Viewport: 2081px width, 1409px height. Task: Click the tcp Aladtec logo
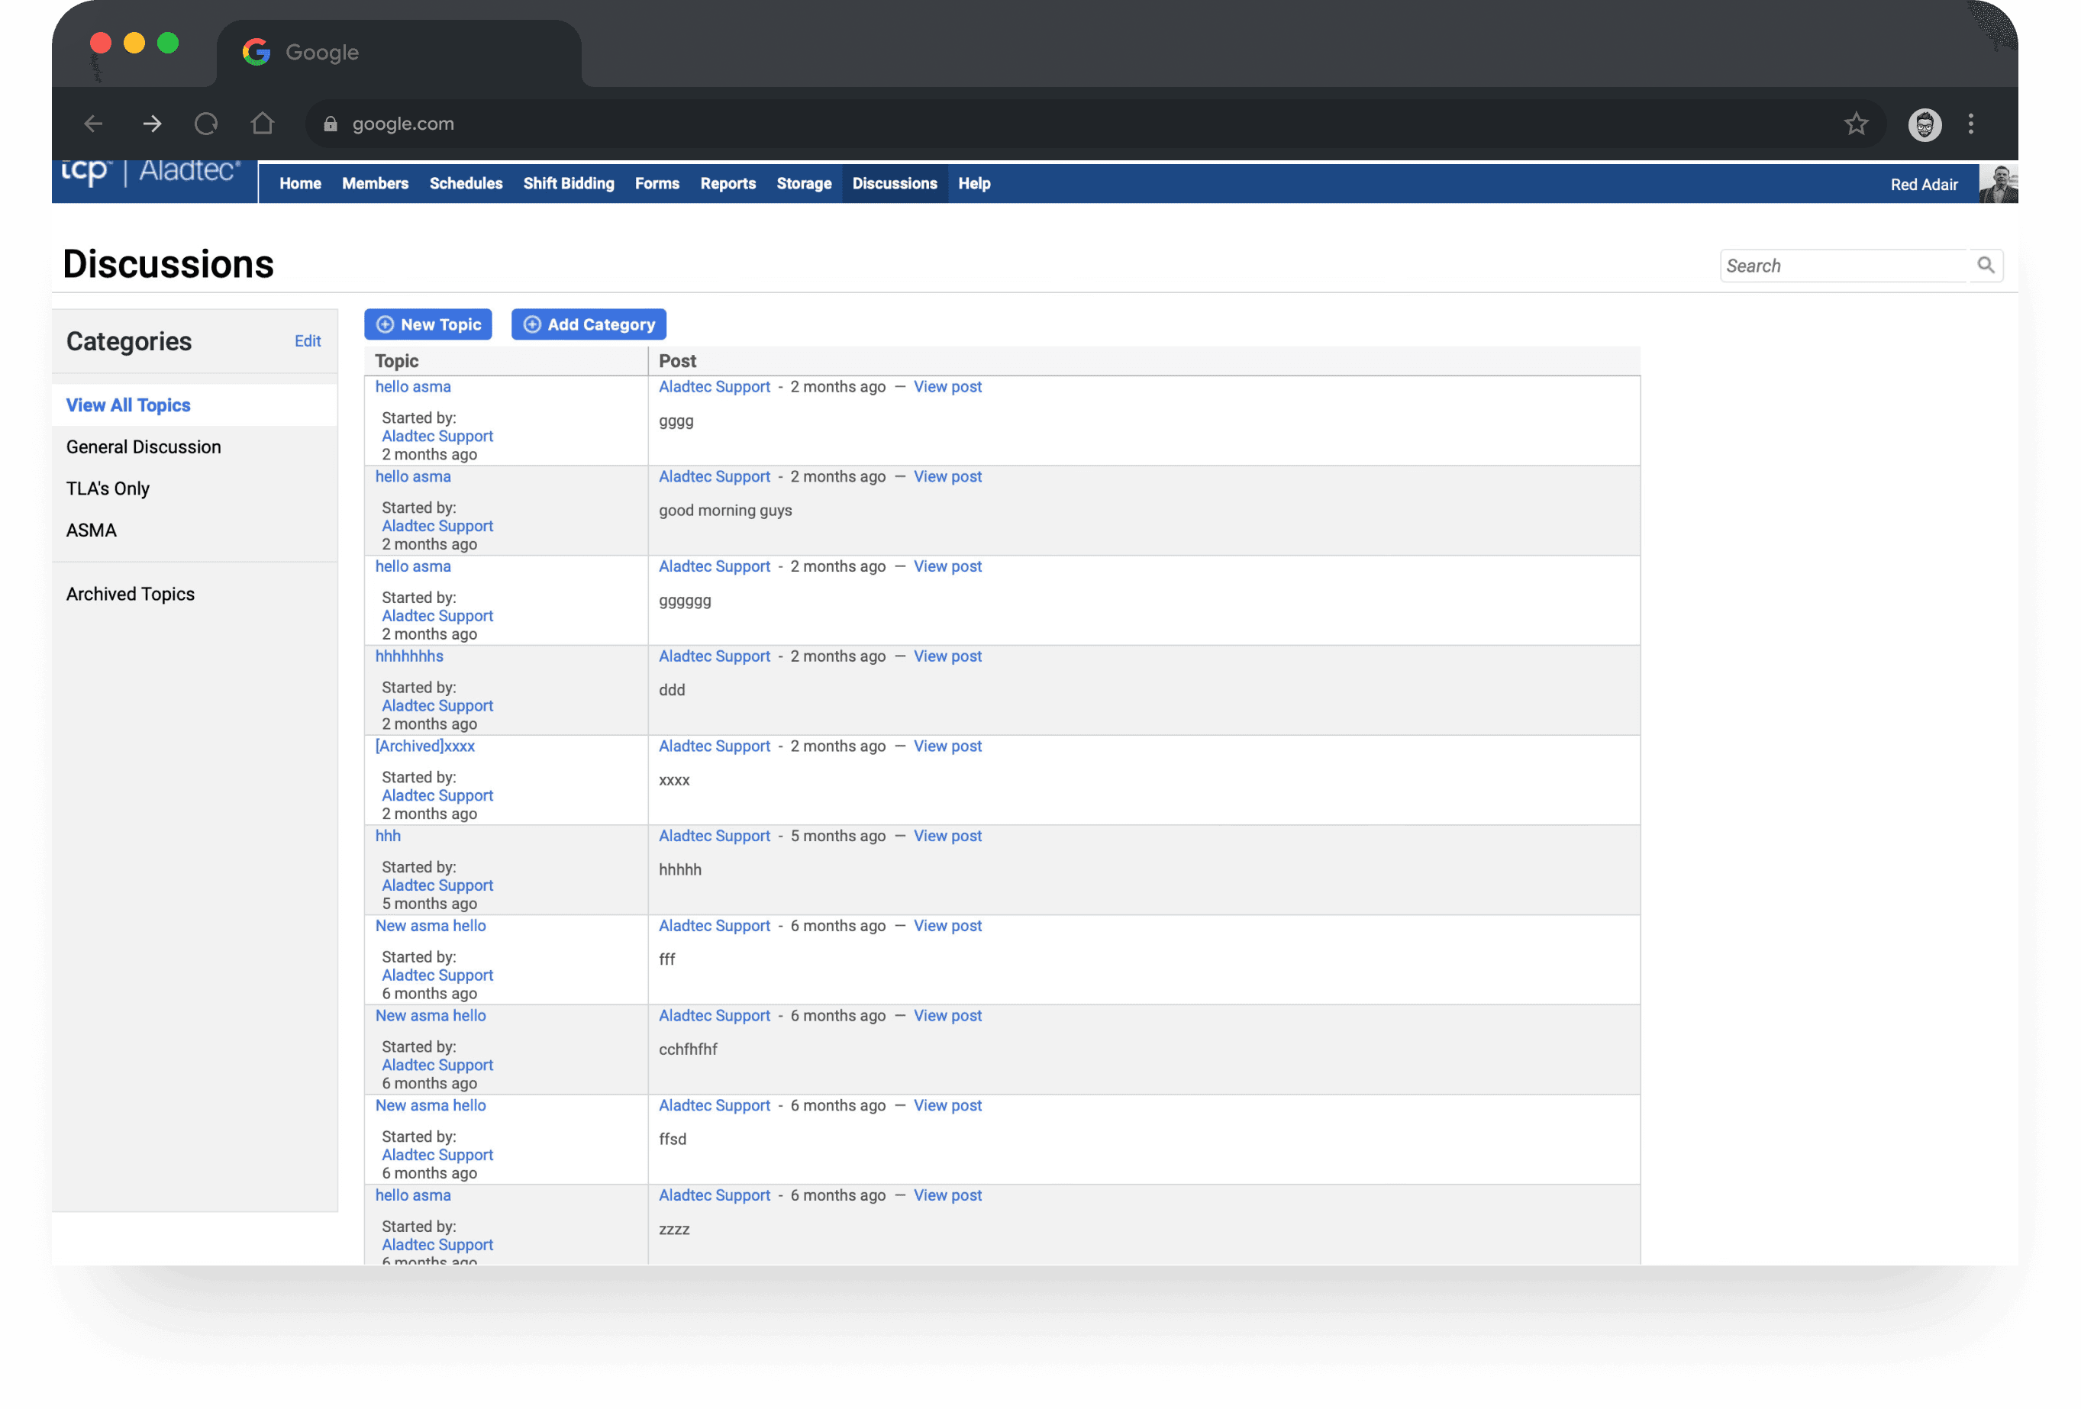pyautogui.click(x=150, y=171)
